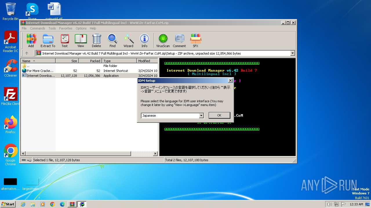The width and height of the screenshot is (371, 208).
Task: Open File Explorer in taskbar
Action: pos(33,204)
